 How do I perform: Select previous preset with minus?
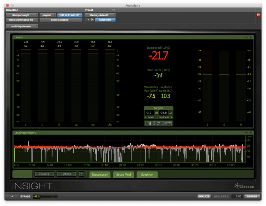pyautogui.click(x=85, y=20)
